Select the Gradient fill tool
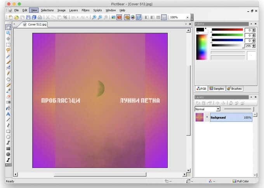 click(x=8, y=102)
